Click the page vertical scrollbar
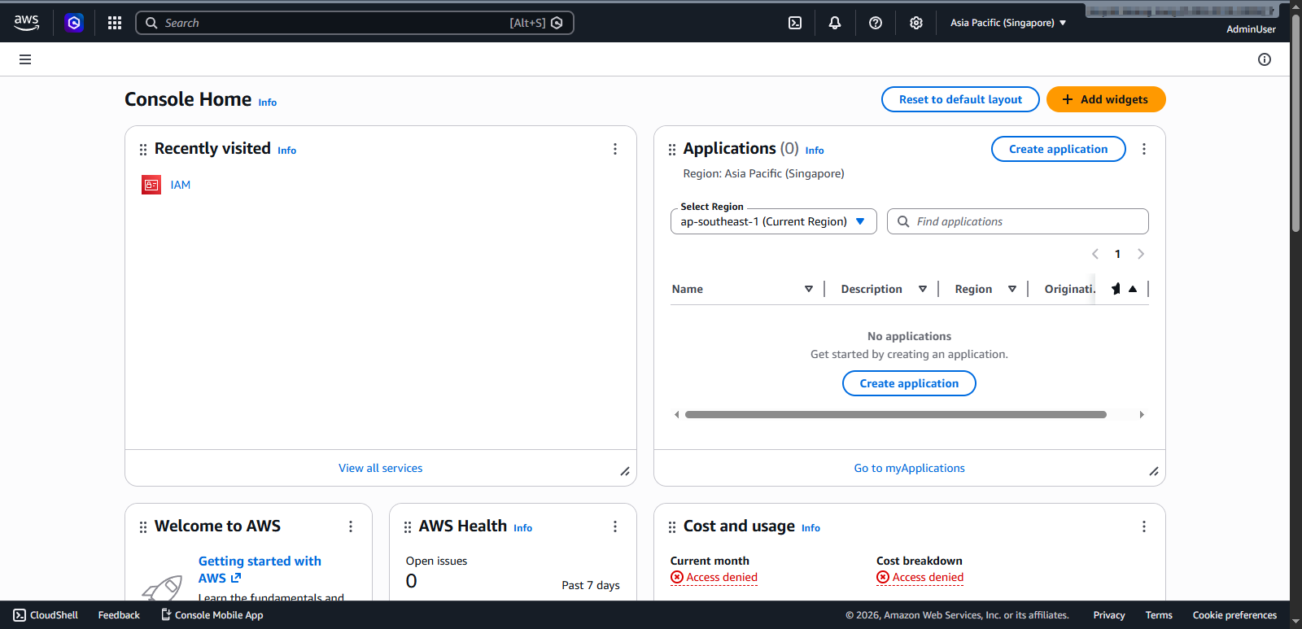Viewport: 1302px width, 629px height. 1295,122
